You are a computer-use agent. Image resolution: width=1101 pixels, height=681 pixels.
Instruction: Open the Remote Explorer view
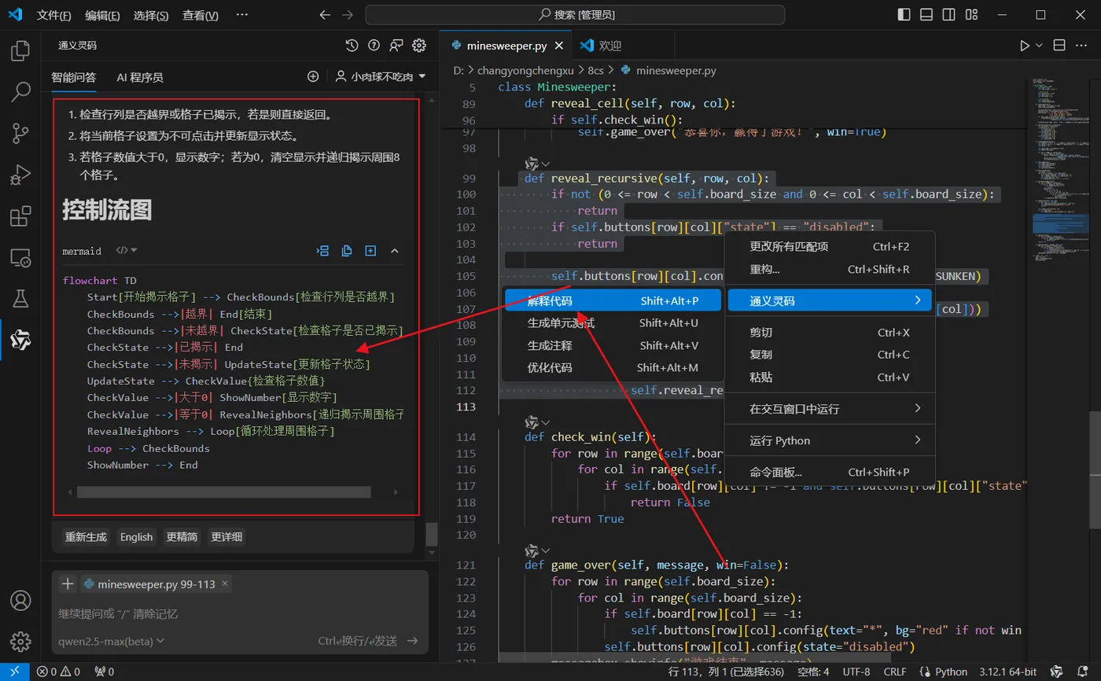click(20, 257)
